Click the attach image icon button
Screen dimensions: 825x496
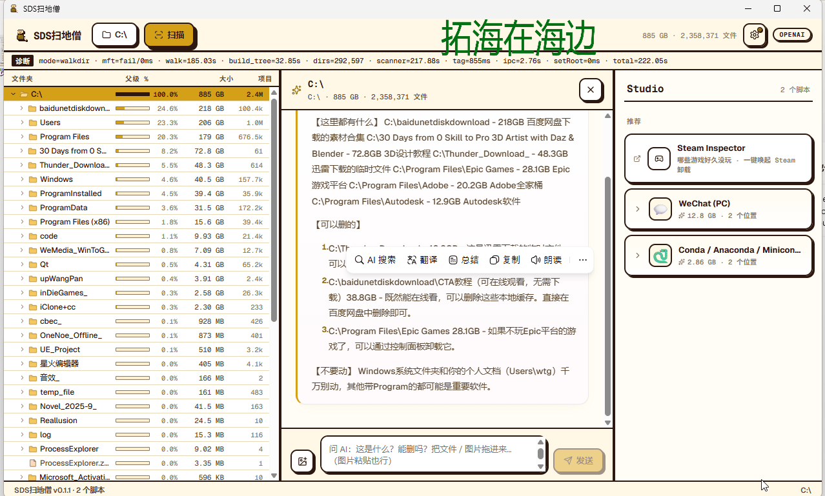pos(302,461)
